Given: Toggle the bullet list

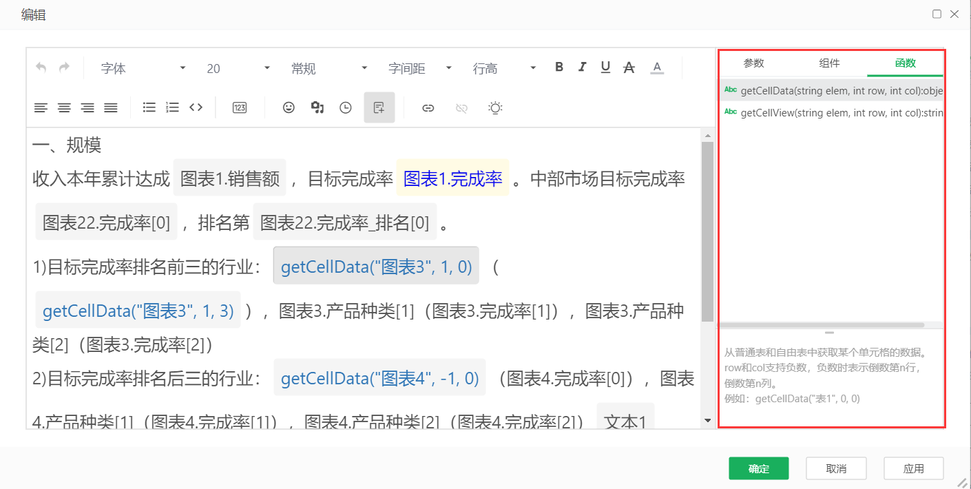Looking at the screenshot, I should point(149,107).
